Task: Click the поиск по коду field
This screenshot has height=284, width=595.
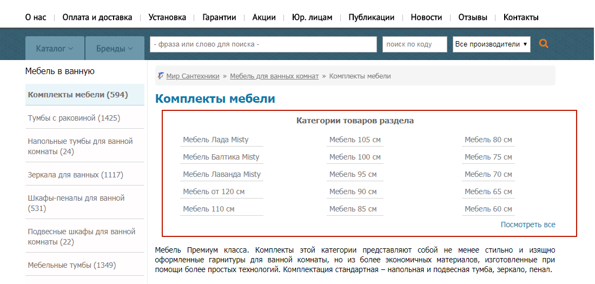Action: [x=414, y=44]
